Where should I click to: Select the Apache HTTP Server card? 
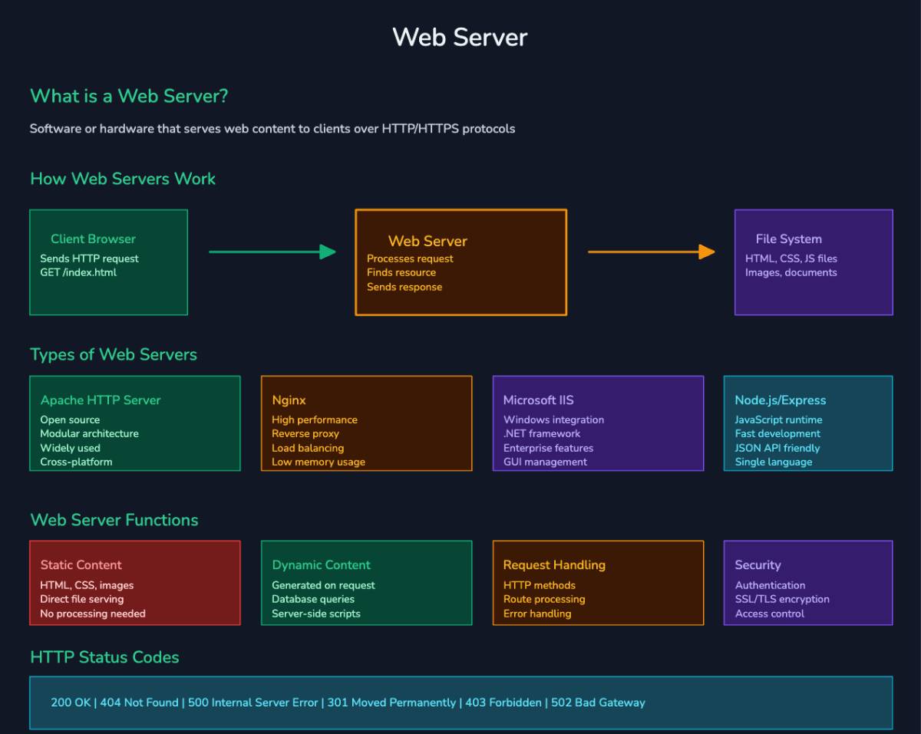[135, 423]
